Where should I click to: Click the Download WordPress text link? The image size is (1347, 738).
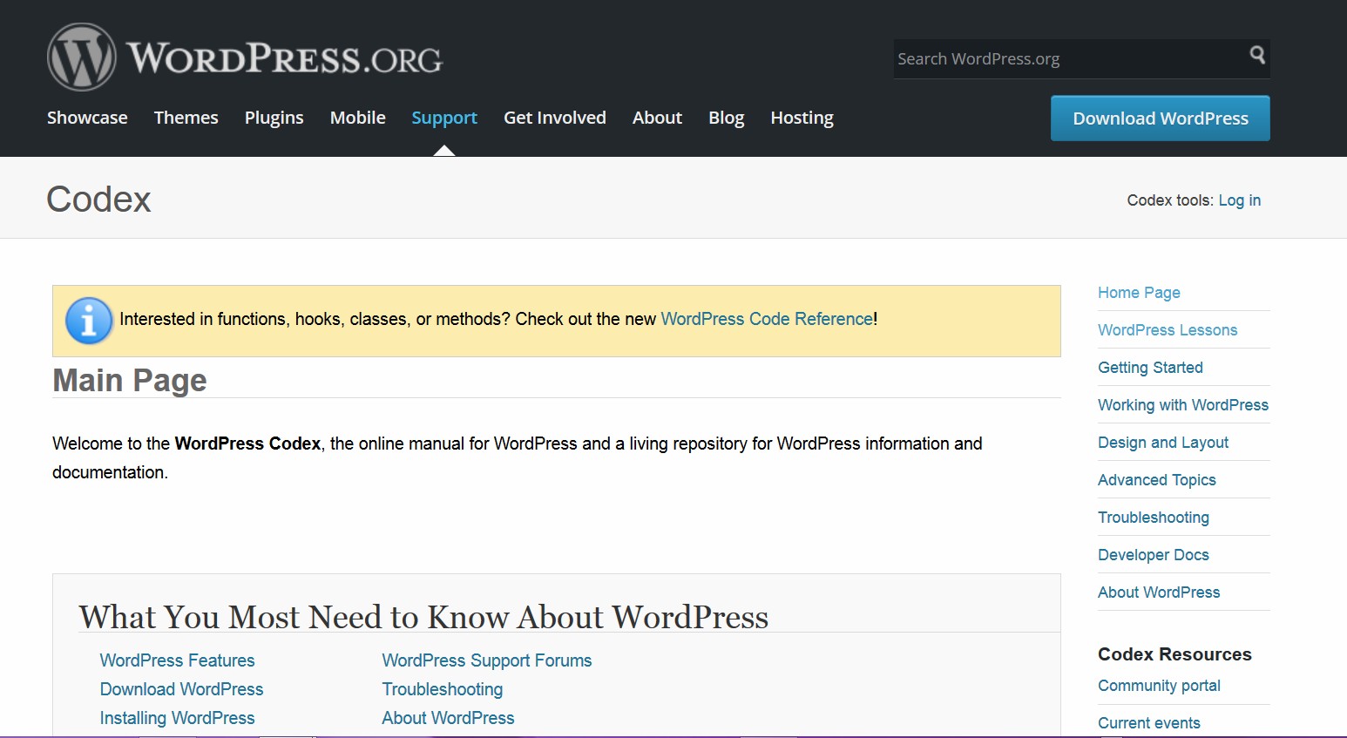click(x=181, y=689)
